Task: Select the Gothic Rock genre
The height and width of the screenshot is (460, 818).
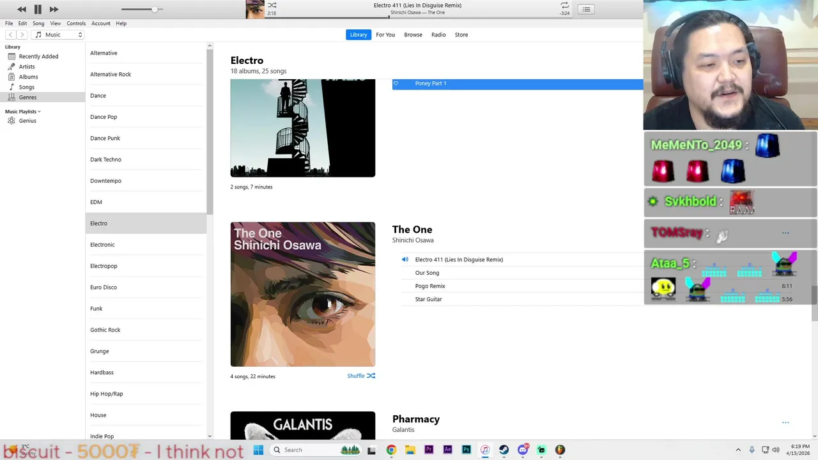Action: pos(146,330)
